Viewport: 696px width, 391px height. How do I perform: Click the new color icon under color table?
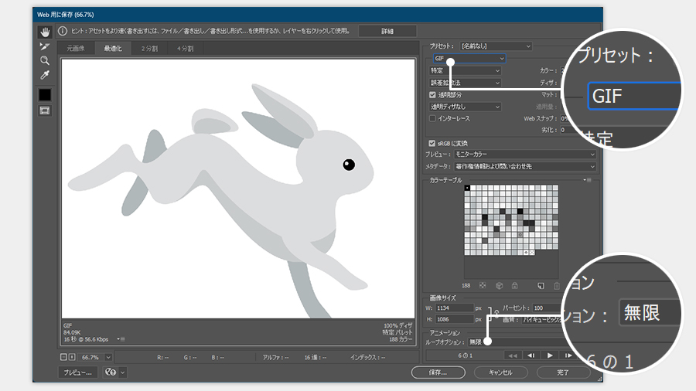tap(541, 284)
